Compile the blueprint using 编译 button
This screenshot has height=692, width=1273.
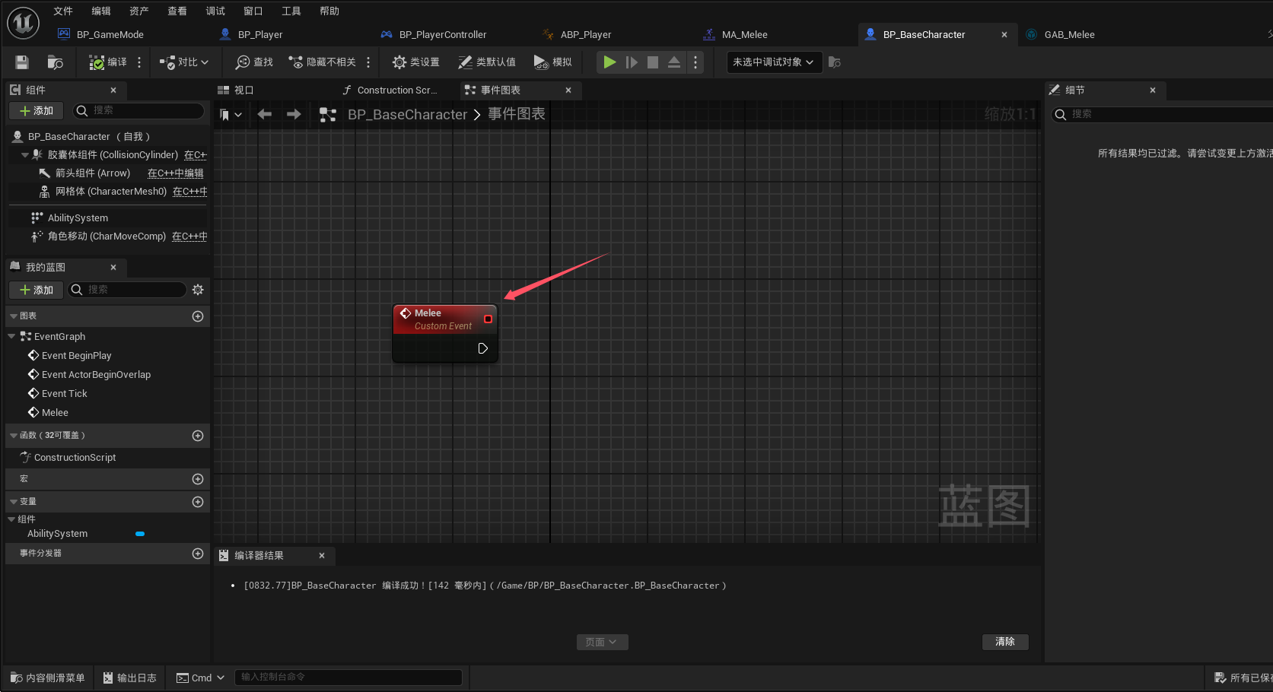tap(108, 62)
